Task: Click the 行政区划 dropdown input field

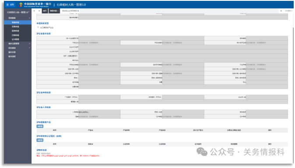Action: click(x=99, y=43)
